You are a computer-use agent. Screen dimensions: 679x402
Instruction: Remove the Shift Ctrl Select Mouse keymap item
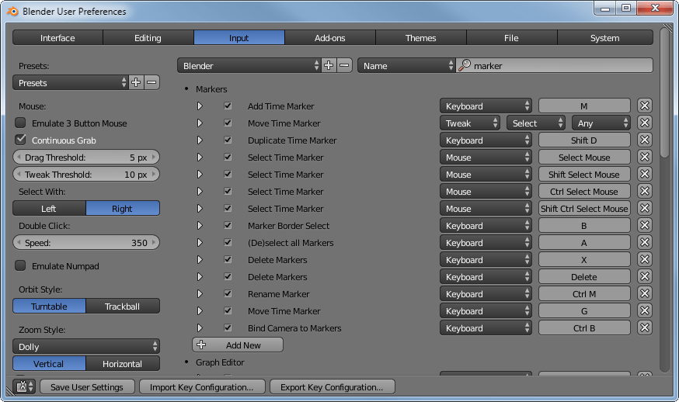[x=644, y=209]
